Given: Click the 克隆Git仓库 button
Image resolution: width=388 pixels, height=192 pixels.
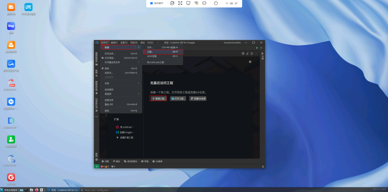Looking at the screenshot, I should 198,98.
